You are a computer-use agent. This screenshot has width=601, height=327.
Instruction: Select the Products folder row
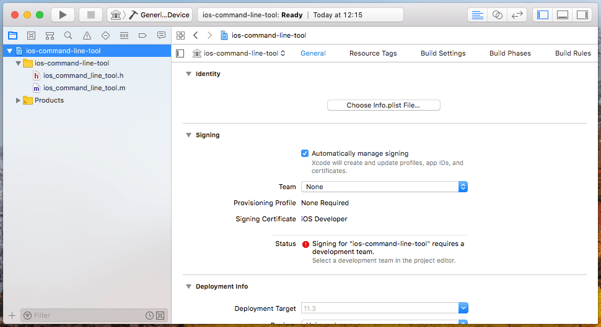pyautogui.click(x=87, y=100)
